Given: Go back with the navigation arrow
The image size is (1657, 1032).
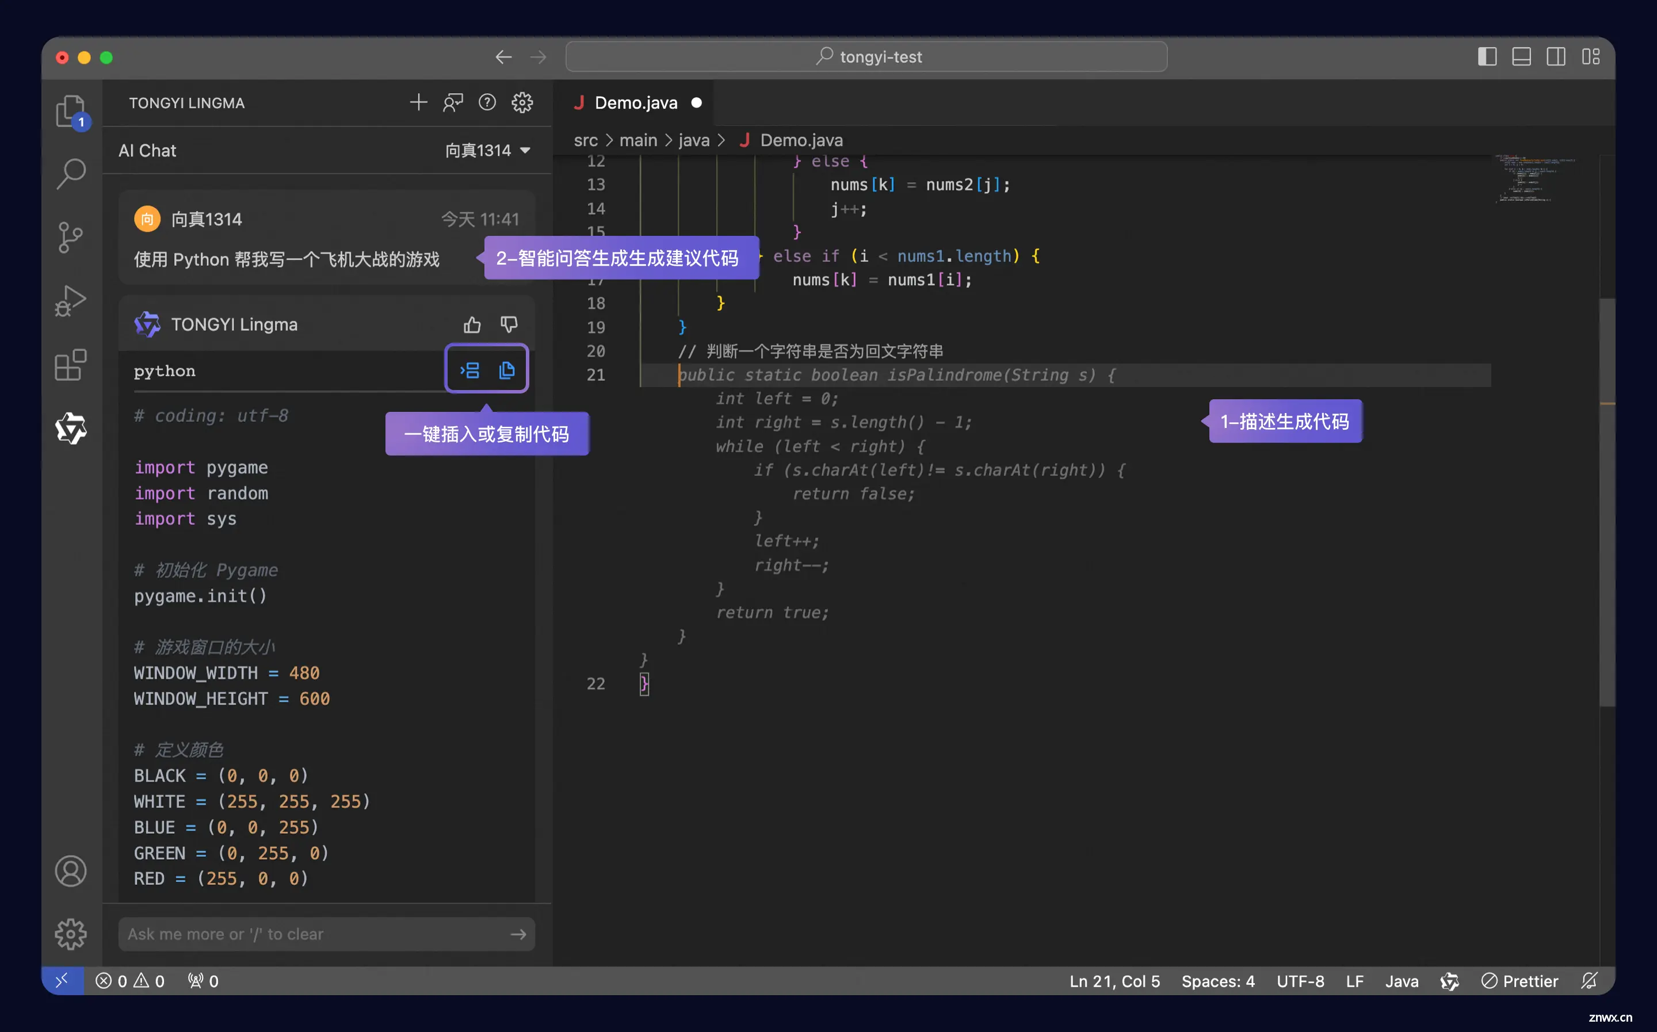Looking at the screenshot, I should point(503,56).
